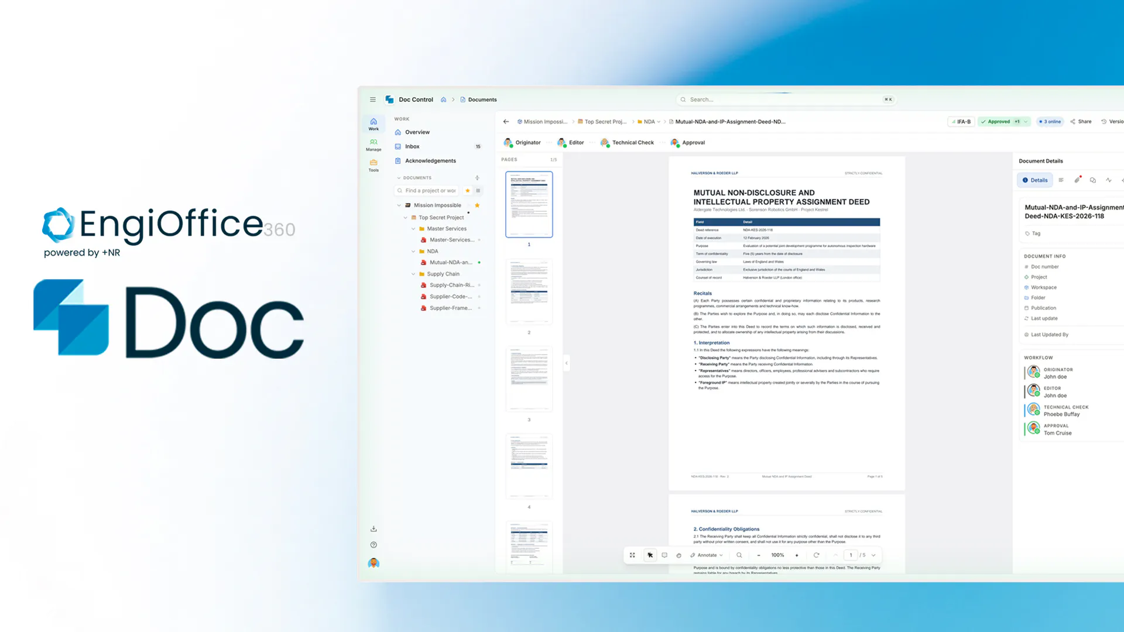
Task: Open the Mission Impossi... breadcrumb
Action: (542, 122)
